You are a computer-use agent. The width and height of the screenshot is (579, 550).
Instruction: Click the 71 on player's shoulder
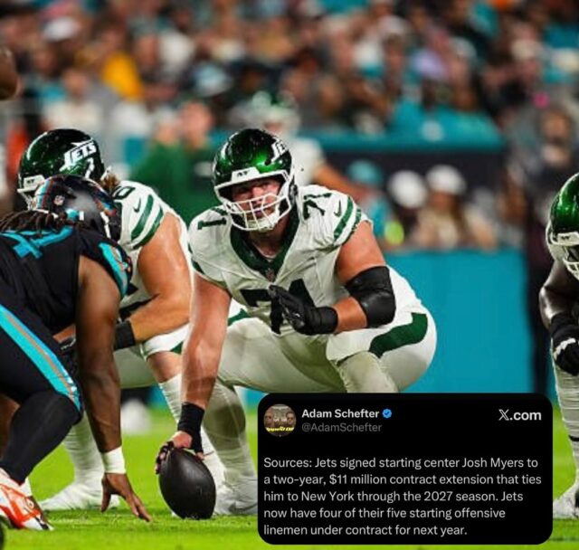coord(317,207)
